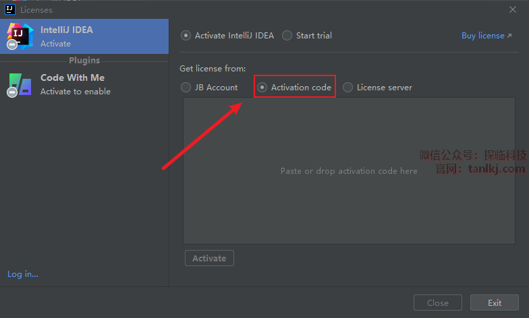Close the Licenses dialog window

tap(512, 9)
